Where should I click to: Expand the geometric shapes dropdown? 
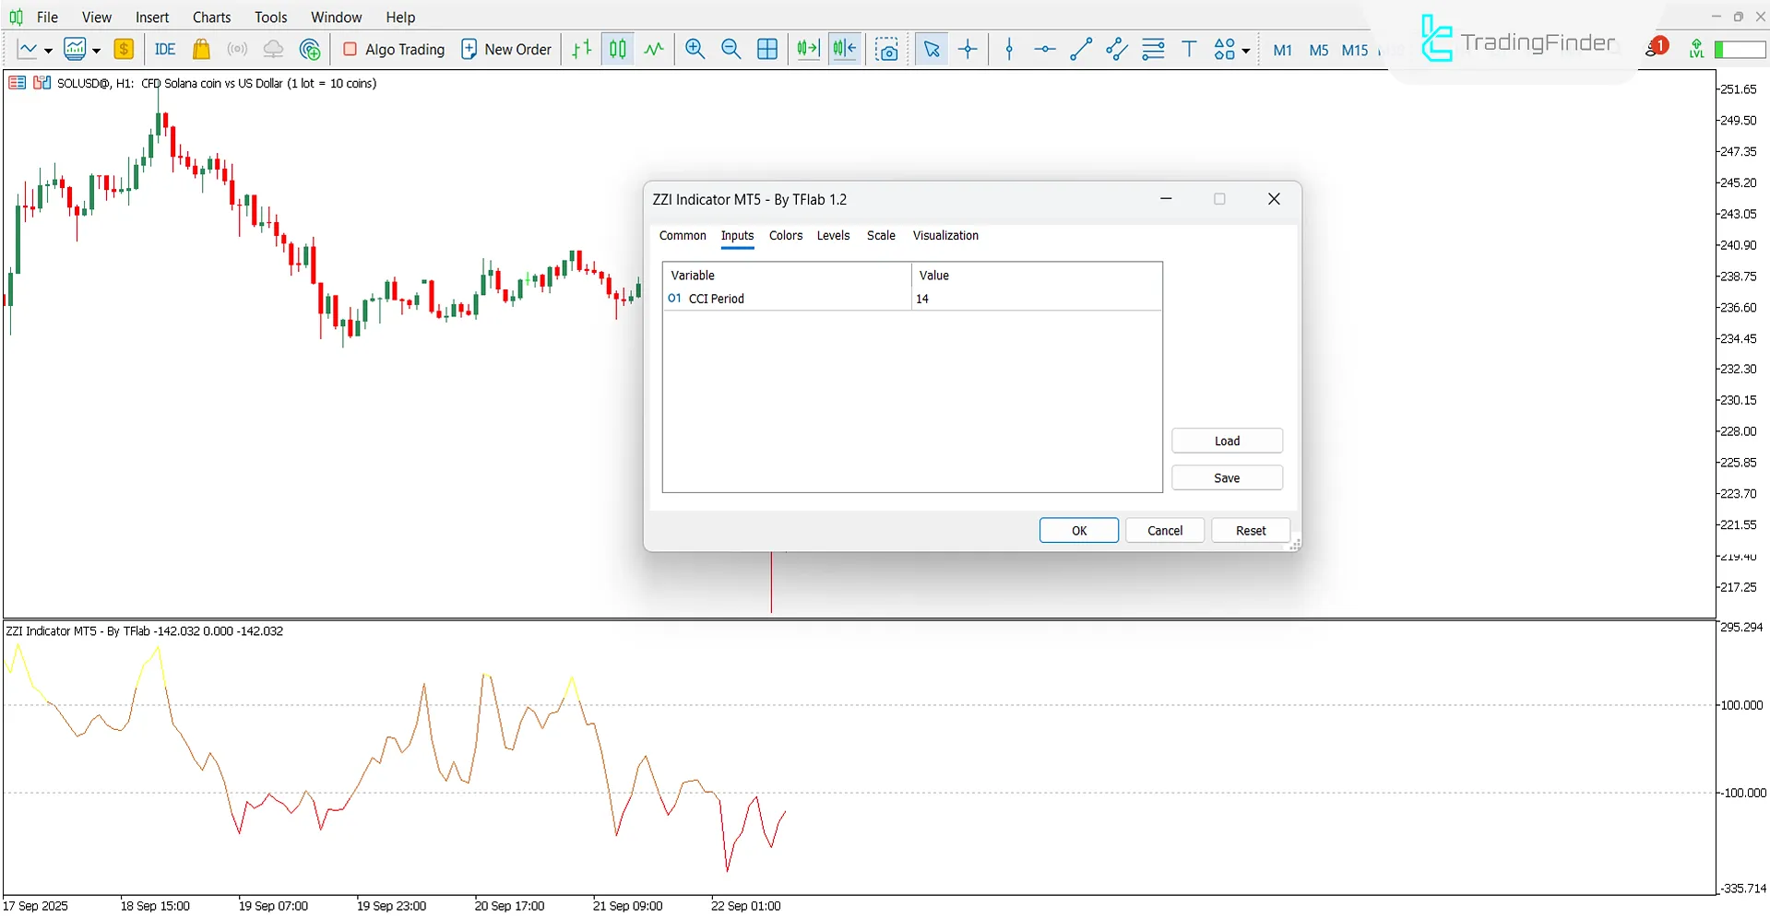coord(1243,51)
